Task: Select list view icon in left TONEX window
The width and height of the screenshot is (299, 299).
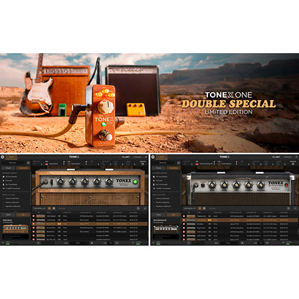Action: [50, 209]
